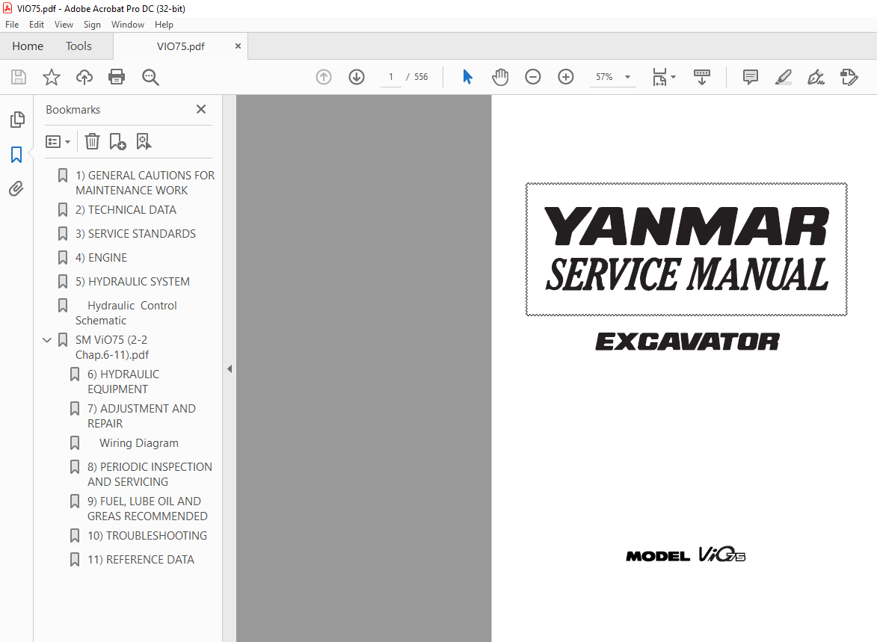This screenshot has height=642, width=877.
Task: Click the read mode keyboard-arrow icon
Action: point(702,77)
